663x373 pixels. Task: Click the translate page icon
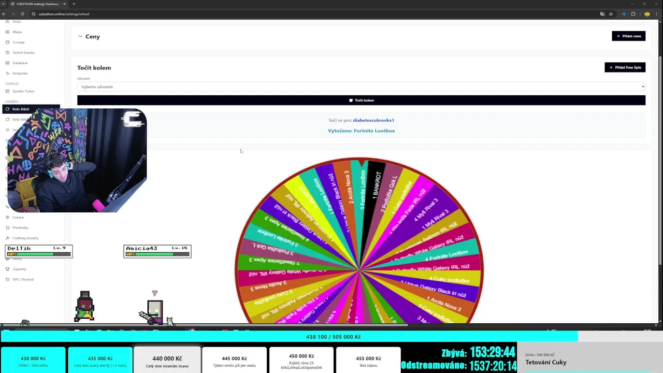[602, 14]
